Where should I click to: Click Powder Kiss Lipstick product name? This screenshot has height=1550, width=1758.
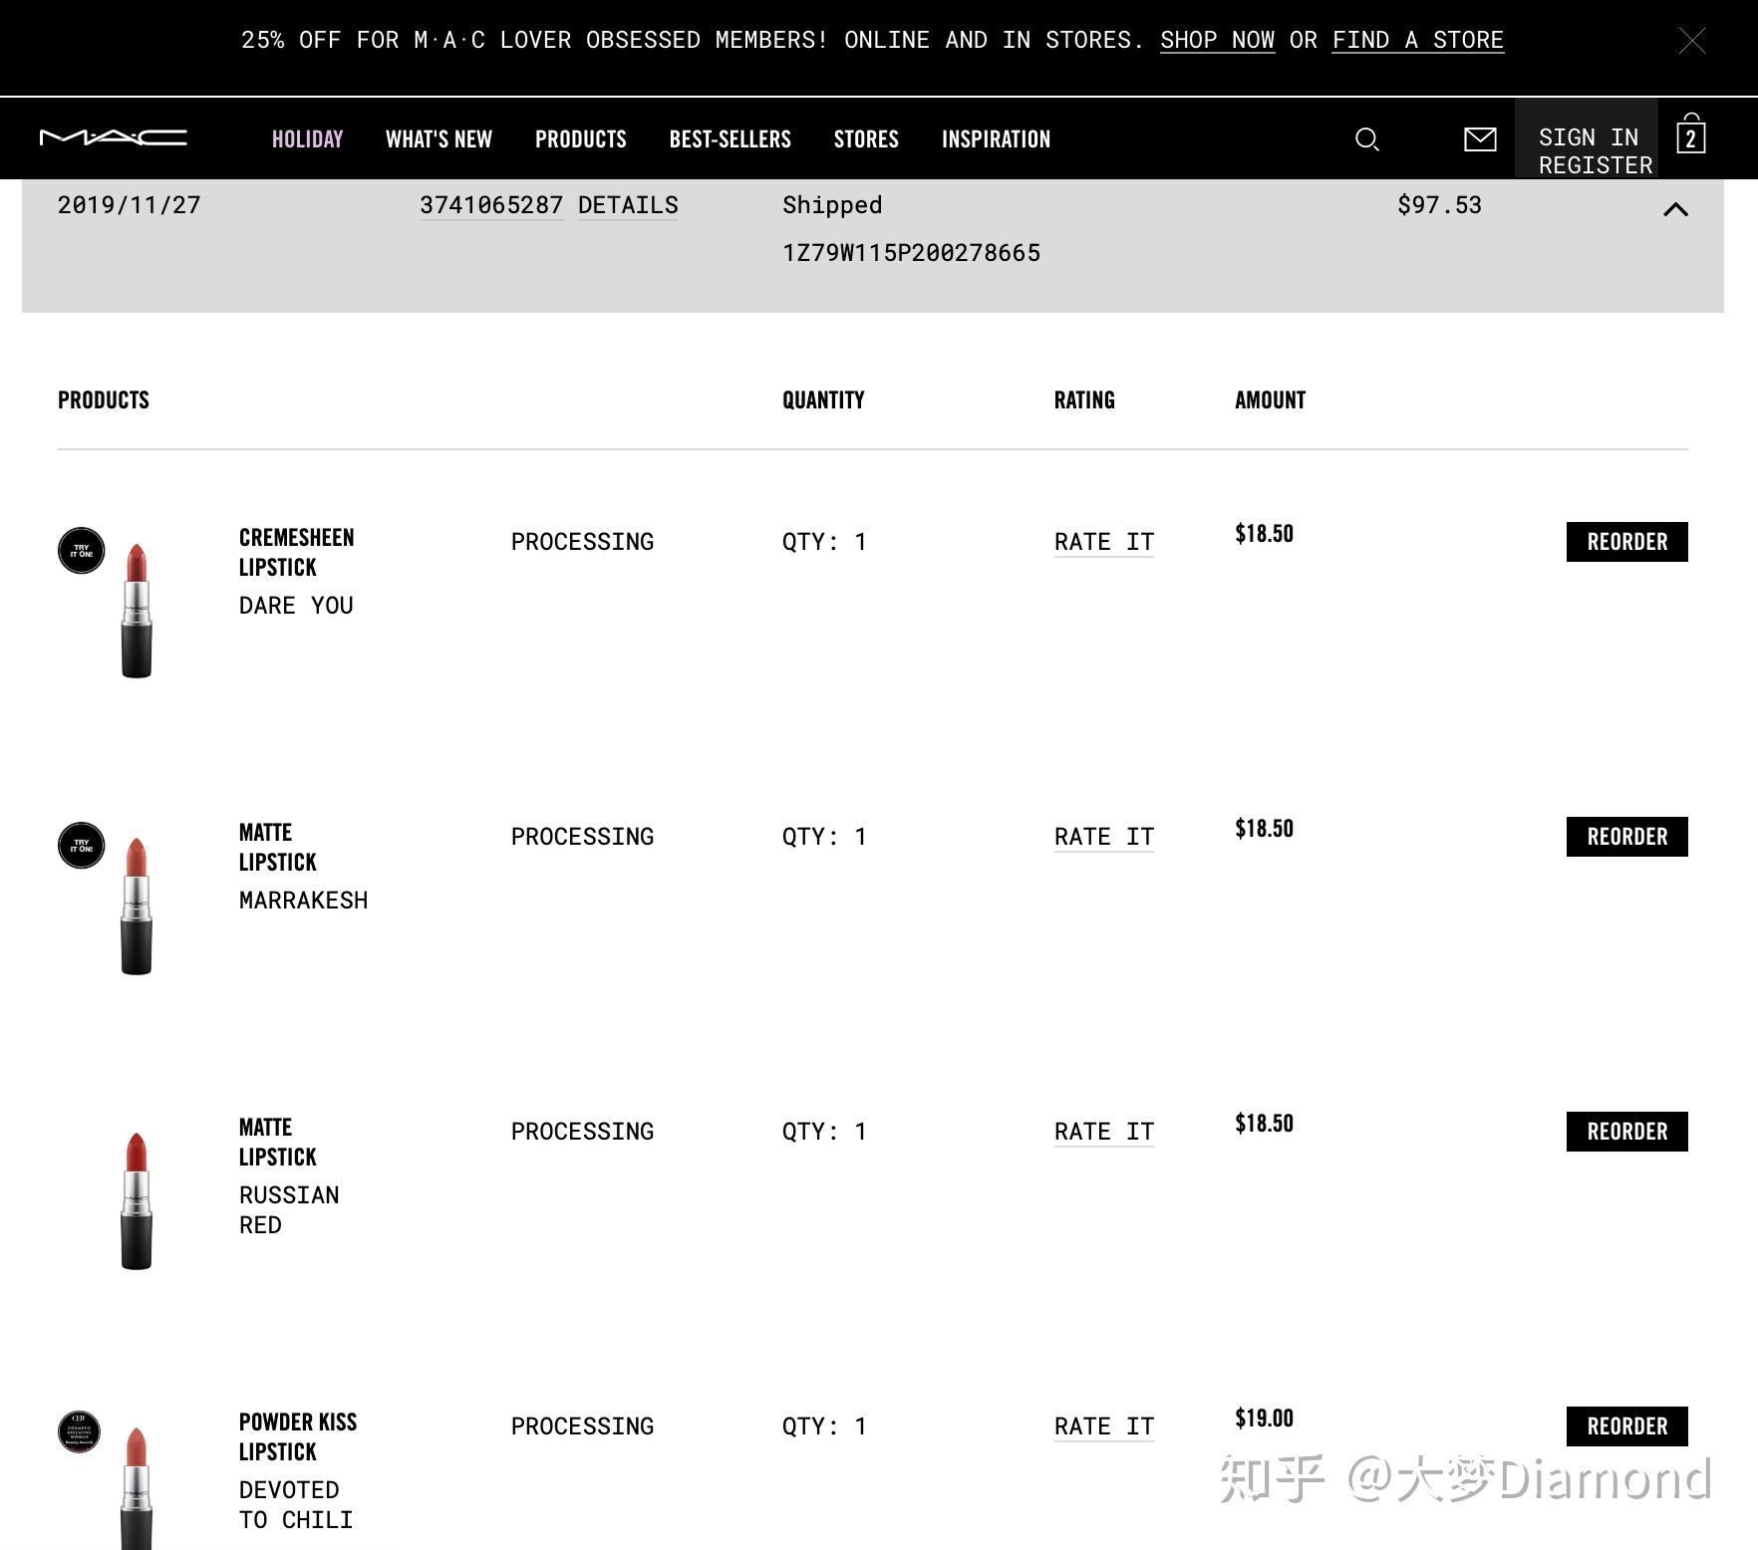pyautogui.click(x=298, y=1436)
